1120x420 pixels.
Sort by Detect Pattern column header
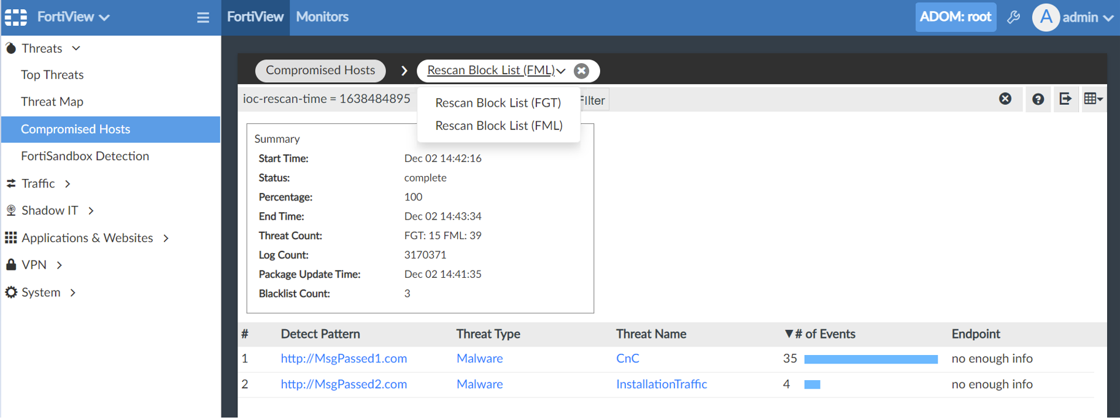click(x=320, y=334)
